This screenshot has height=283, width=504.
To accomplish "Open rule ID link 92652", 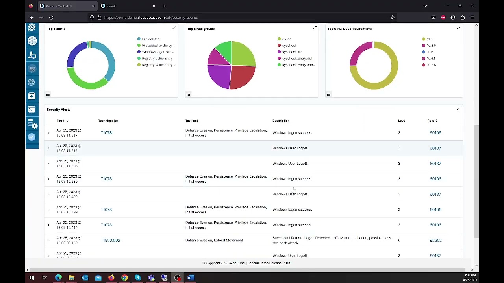I will coord(435,240).
